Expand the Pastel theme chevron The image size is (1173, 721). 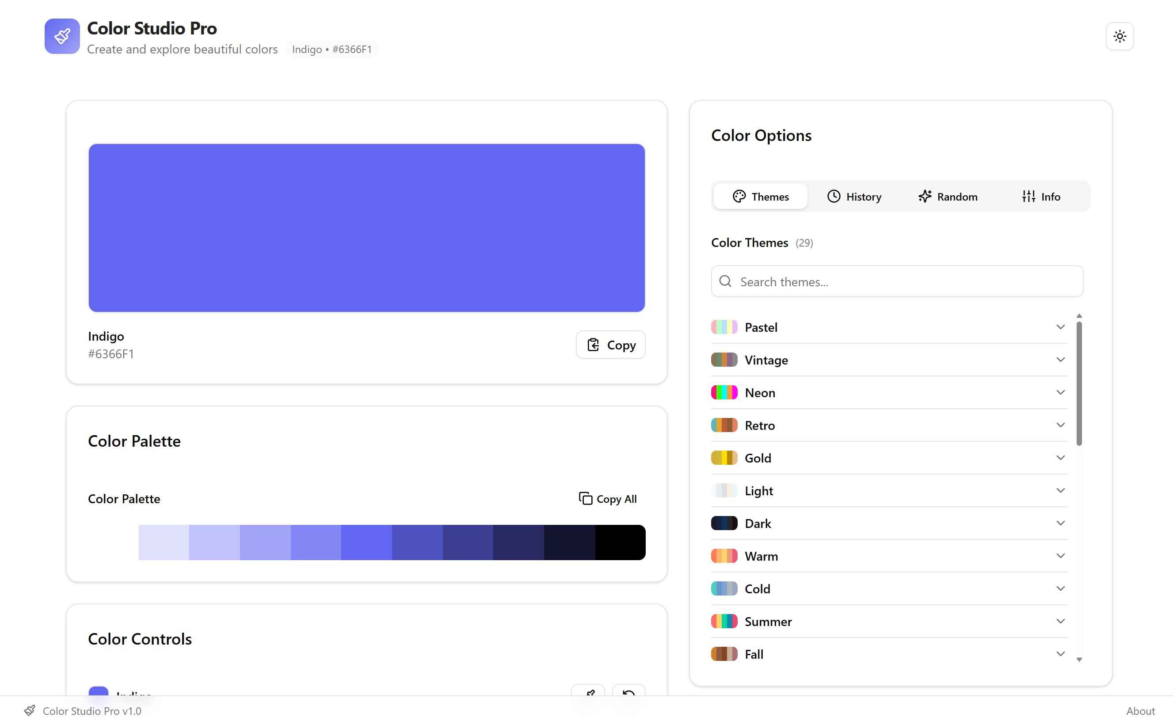(x=1060, y=327)
